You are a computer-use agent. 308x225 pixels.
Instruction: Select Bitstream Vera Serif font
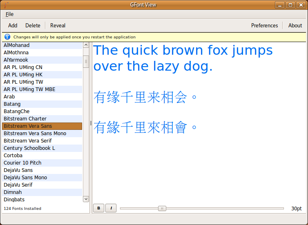click(x=42, y=141)
